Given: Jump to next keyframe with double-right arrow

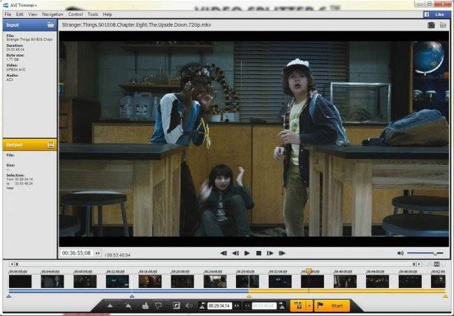Looking at the screenshot, I should point(282,253).
